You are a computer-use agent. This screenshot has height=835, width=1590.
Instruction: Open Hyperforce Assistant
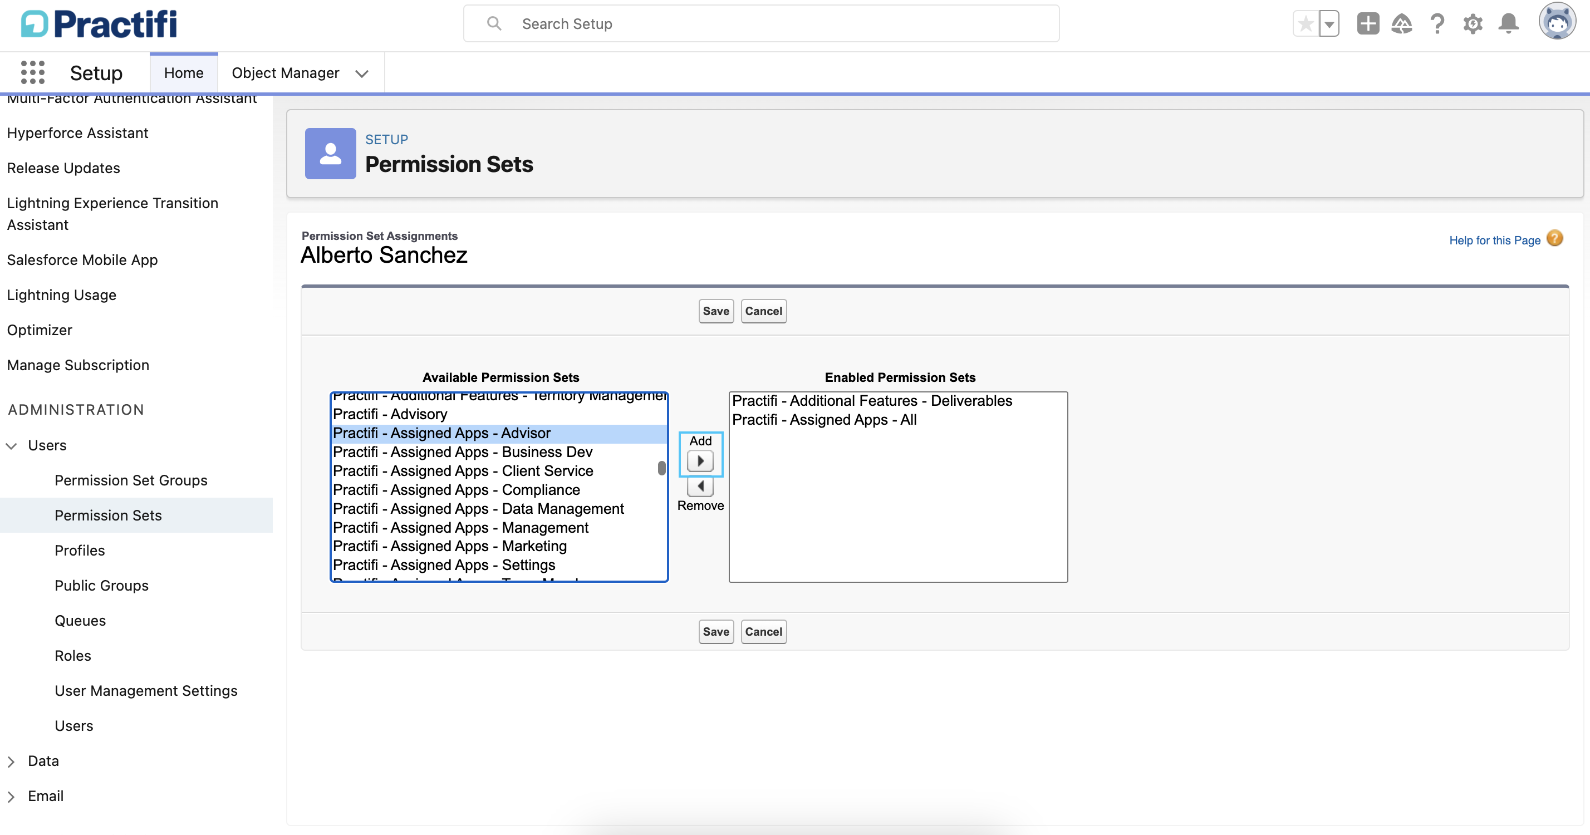(78, 132)
